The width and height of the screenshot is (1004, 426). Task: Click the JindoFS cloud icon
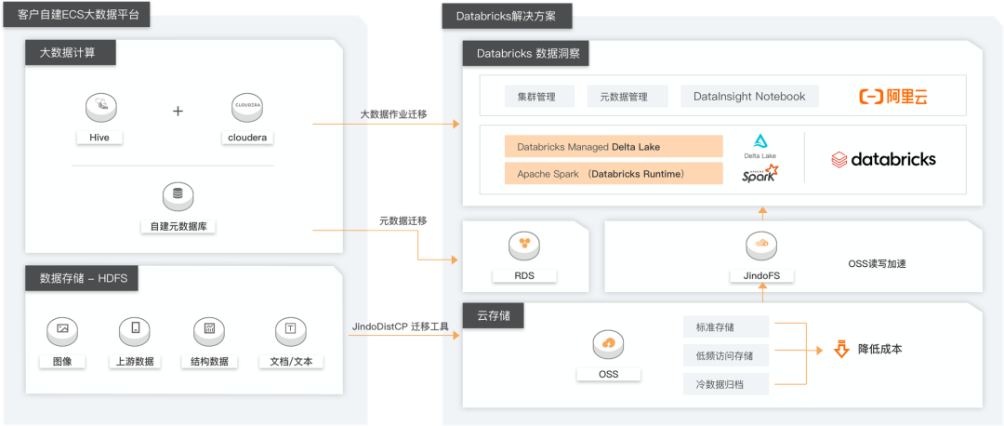click(x=762, y=246)
